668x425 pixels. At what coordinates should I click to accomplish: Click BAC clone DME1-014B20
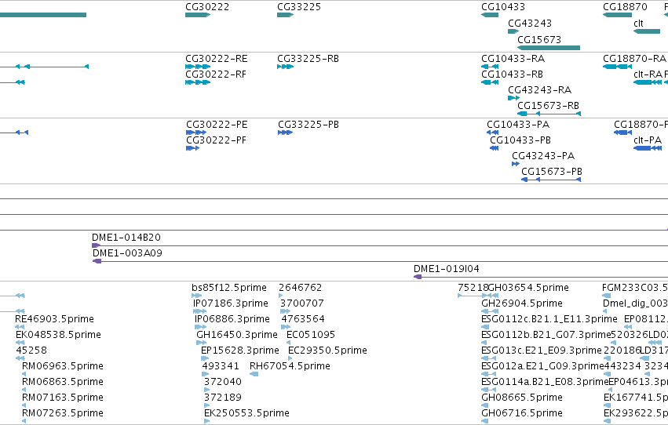click(x=126, y=238)
